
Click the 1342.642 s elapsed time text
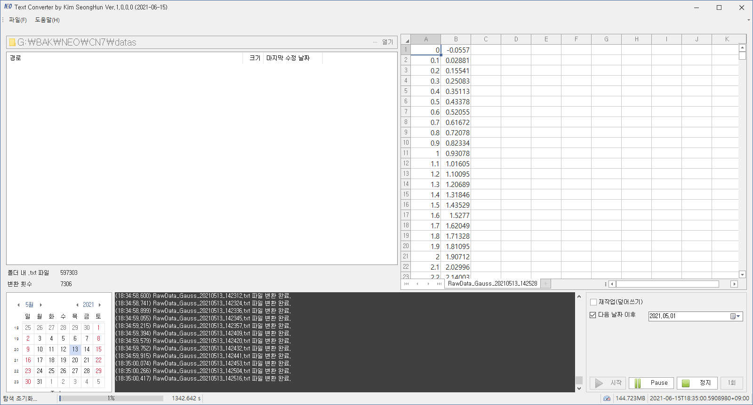point(186,398)
